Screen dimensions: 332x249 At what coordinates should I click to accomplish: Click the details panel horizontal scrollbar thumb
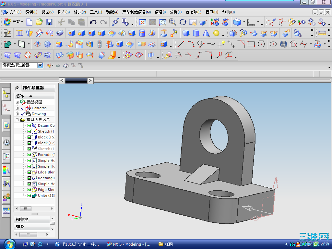28,234
